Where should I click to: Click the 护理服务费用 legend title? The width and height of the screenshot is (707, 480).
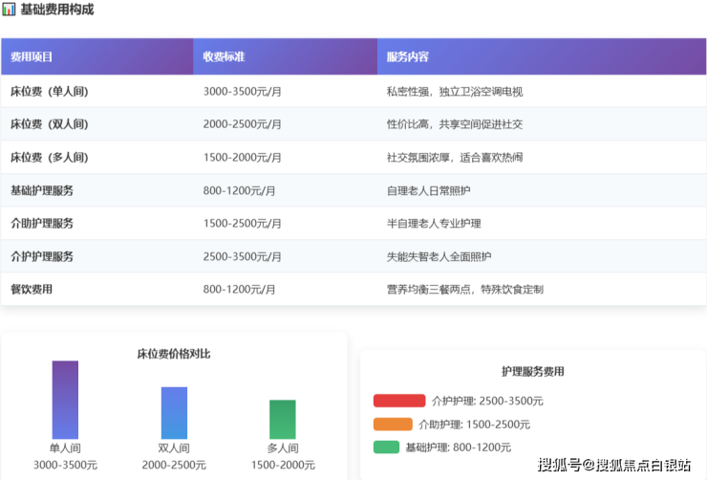tap(533, 371)
